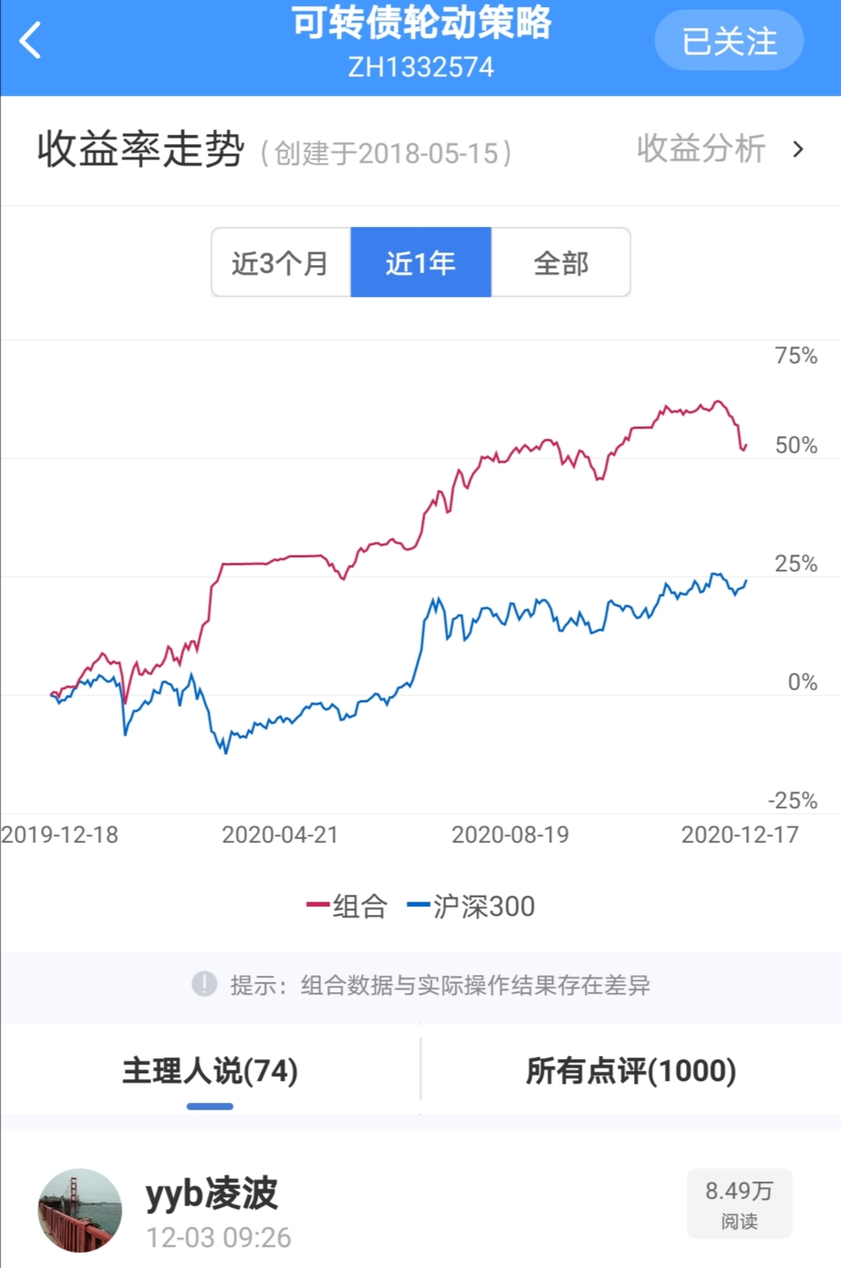Click the 2020-04-21 date axis label
Viewport: 841px width, 1268px height.
(x=280, y=835)
